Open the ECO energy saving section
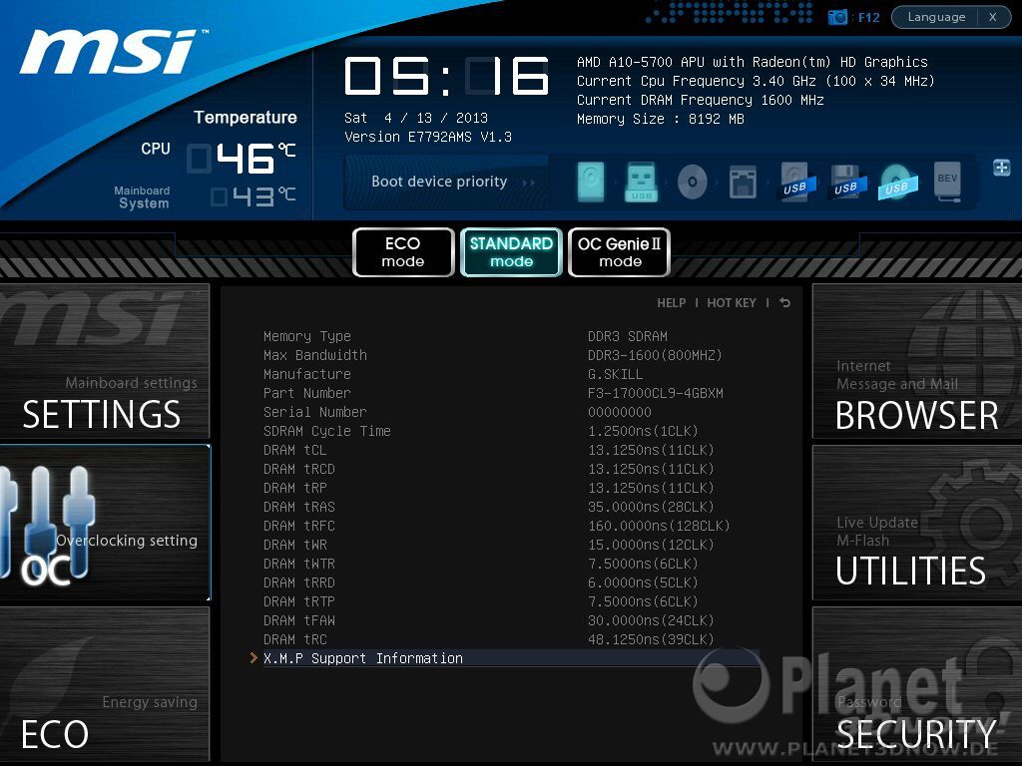The image size is (1022, 766). pyautogui.click(x=104, y=684)
